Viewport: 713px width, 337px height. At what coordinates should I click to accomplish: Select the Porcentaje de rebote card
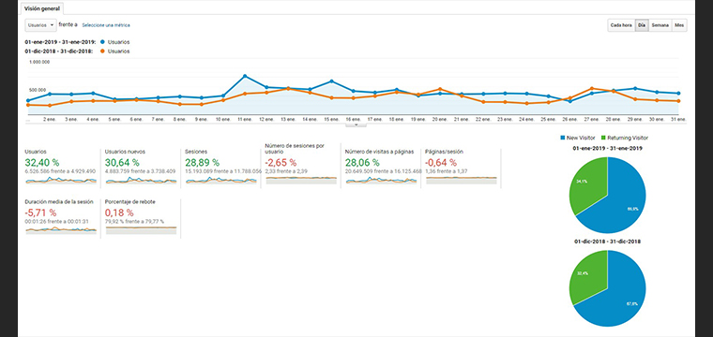click(141, 218)
